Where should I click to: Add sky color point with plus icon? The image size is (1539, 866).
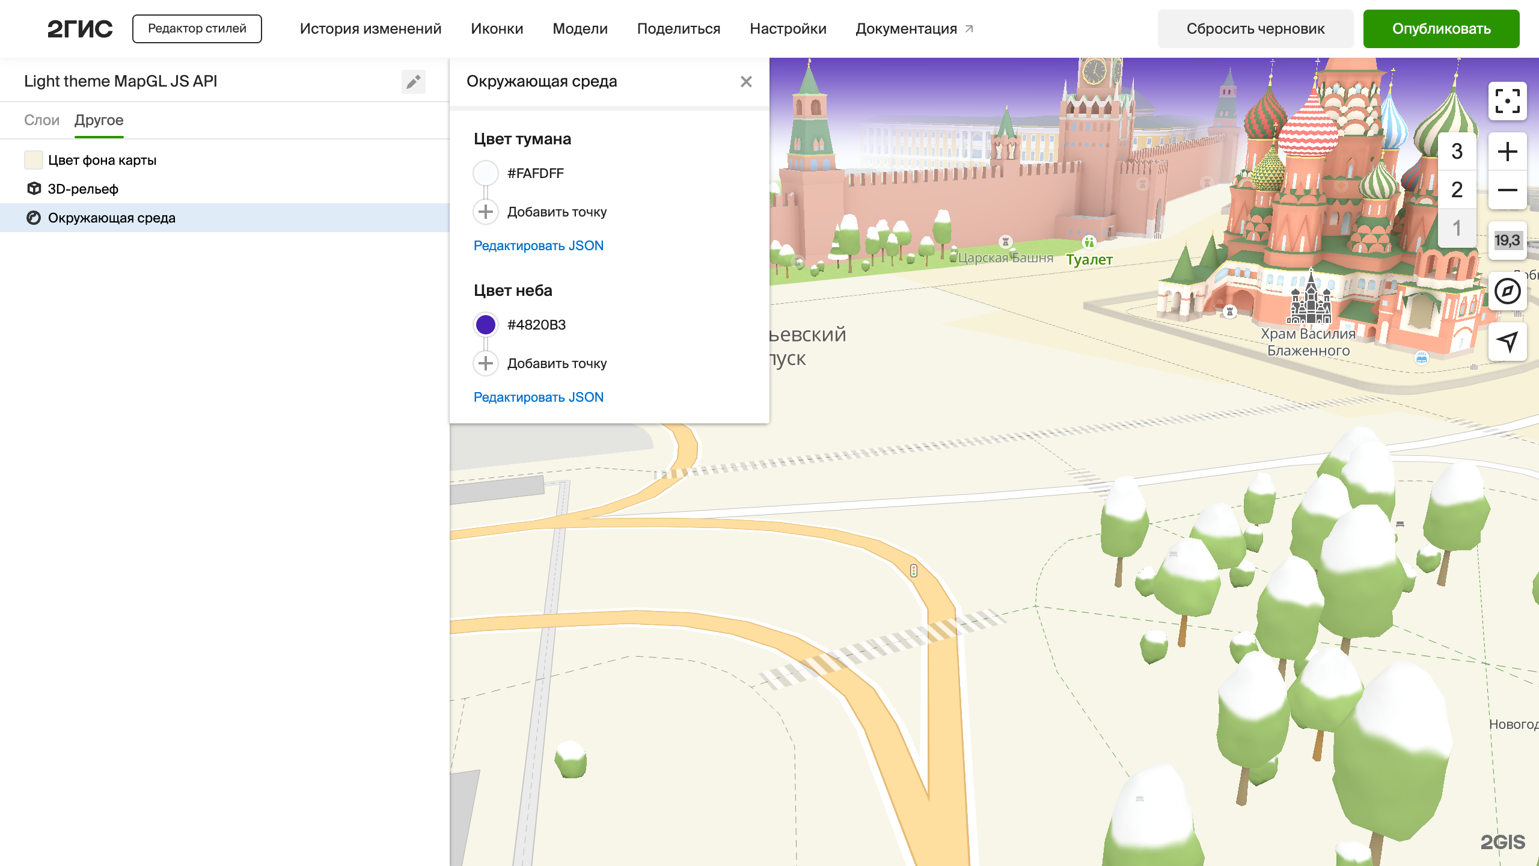click(486, 363)
